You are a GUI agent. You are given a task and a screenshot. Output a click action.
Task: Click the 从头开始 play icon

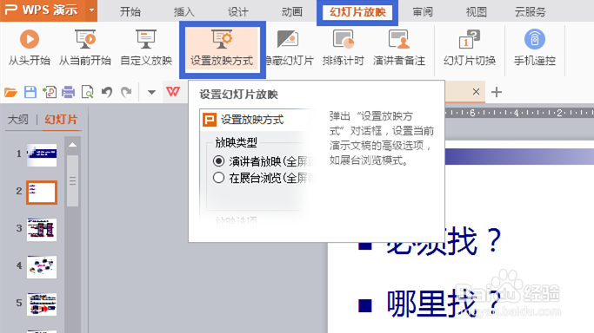[x=30, y=39]
